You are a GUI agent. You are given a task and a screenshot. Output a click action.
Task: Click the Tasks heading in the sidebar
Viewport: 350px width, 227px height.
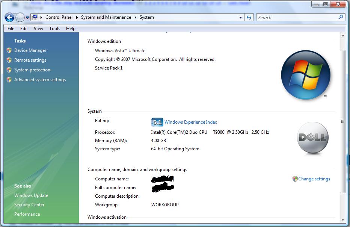point(20,41)
